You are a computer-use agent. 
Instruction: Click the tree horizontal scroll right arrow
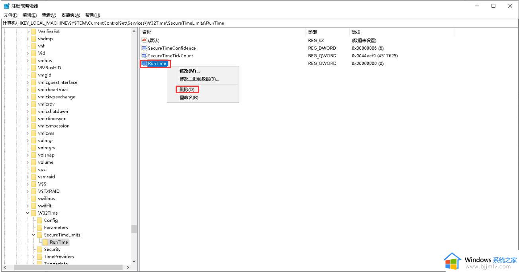coord(128,268)
